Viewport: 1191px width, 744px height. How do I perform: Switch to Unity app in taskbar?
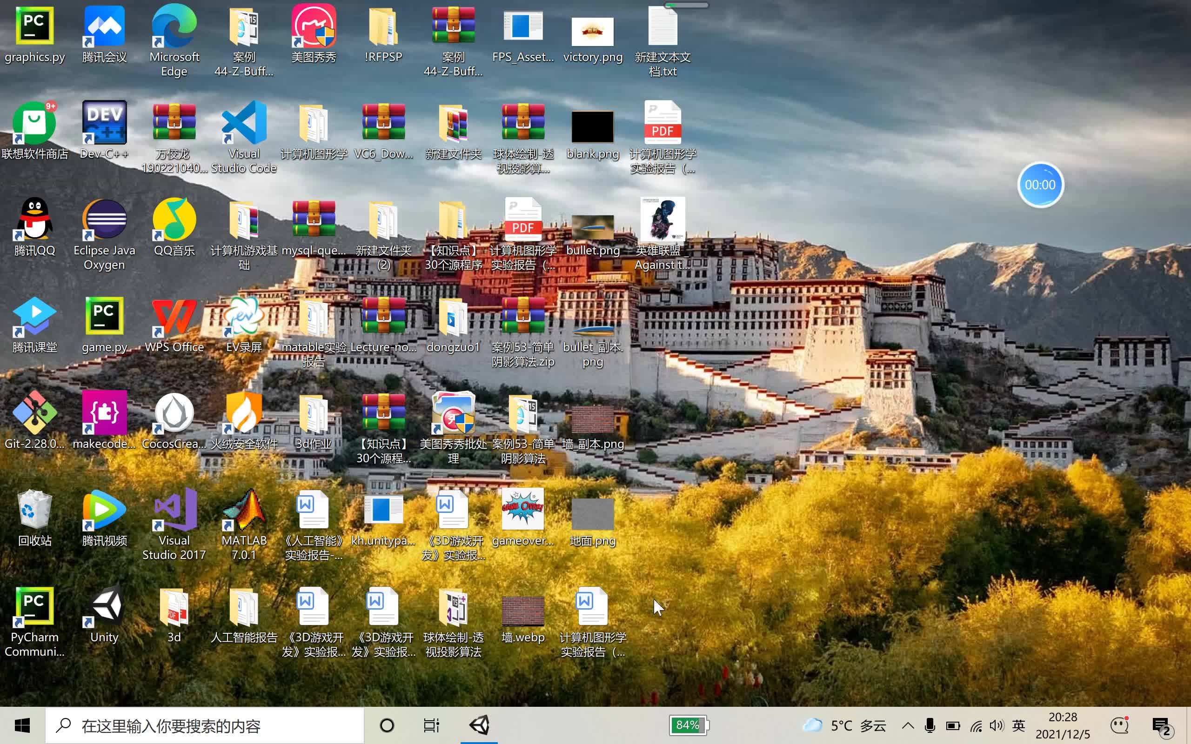(x=479, y=725)
